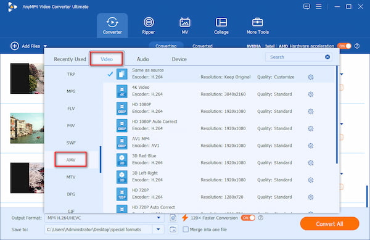Toggle 120x Faster Conversion switch
The width and height of the screenshot is (370, 240).
(248, 218)
